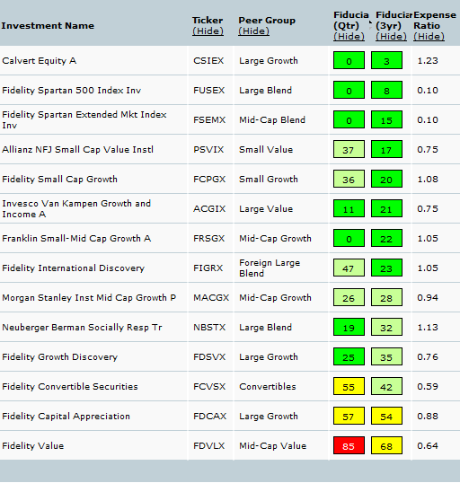This screenshot has height=483, width=460.
Task: Open Fidelity Spartan 500 Index Inv row
Action: [72, 91]
